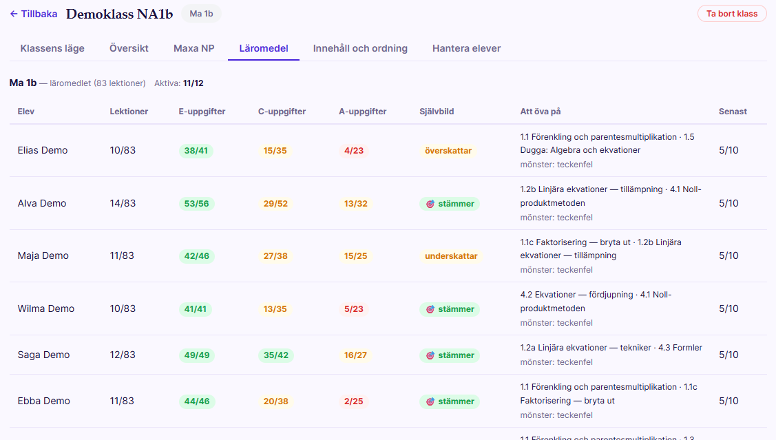Click the 35/42 C-uppgifter score
The image size is (776, 440).
click(275, 355)
